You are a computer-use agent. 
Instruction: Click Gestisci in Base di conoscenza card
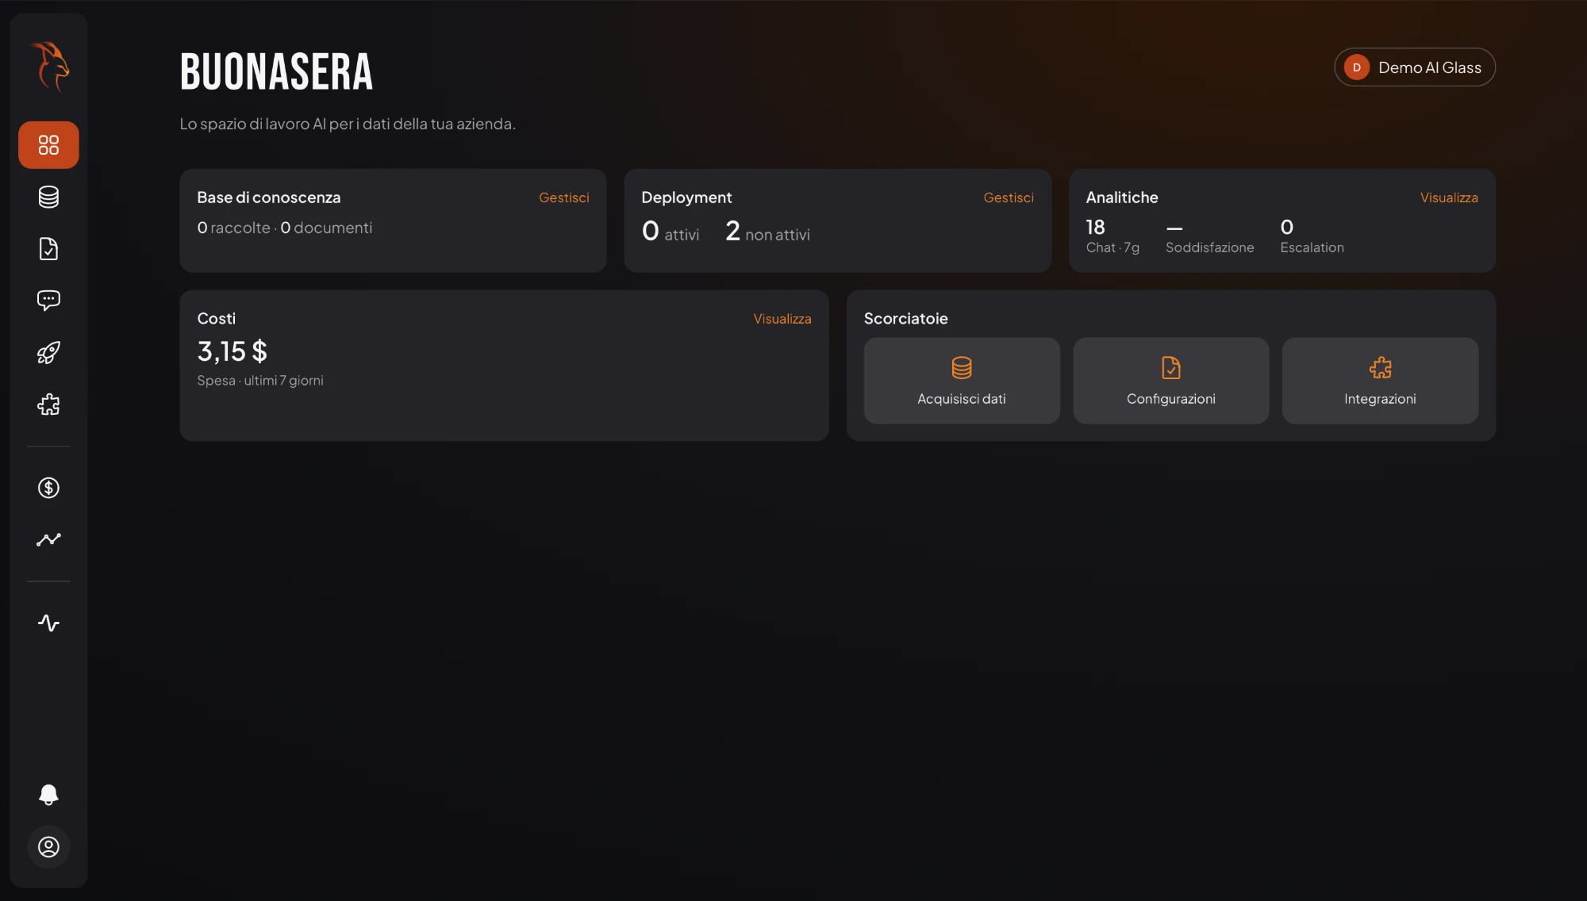pos(563,197)
